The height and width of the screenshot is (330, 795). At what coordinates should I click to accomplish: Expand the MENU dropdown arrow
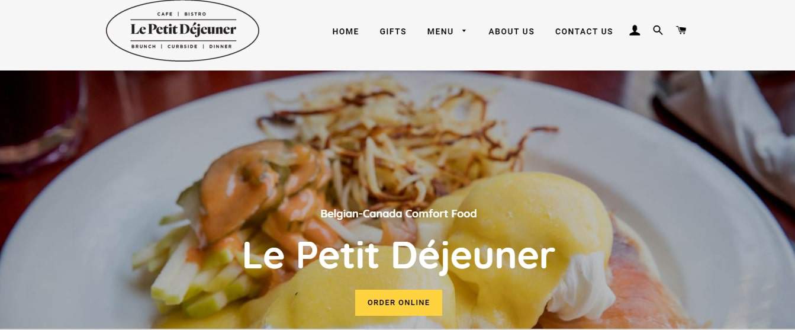[x=464, y=31]
